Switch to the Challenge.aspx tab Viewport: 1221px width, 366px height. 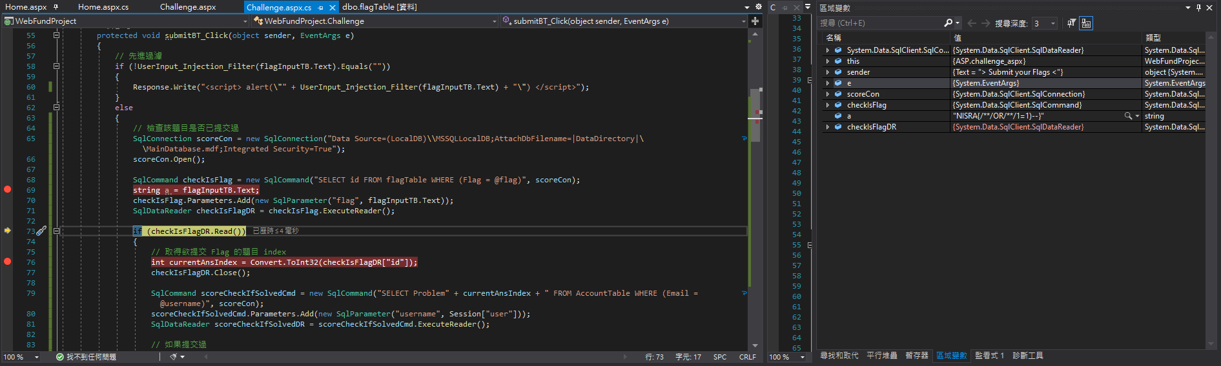pyautogui.click(x=188, y=7)
